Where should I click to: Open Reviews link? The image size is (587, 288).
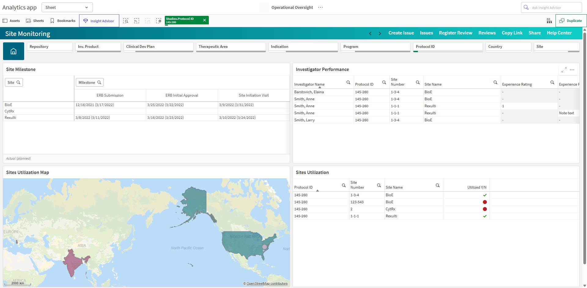click(x=487, y=33)
